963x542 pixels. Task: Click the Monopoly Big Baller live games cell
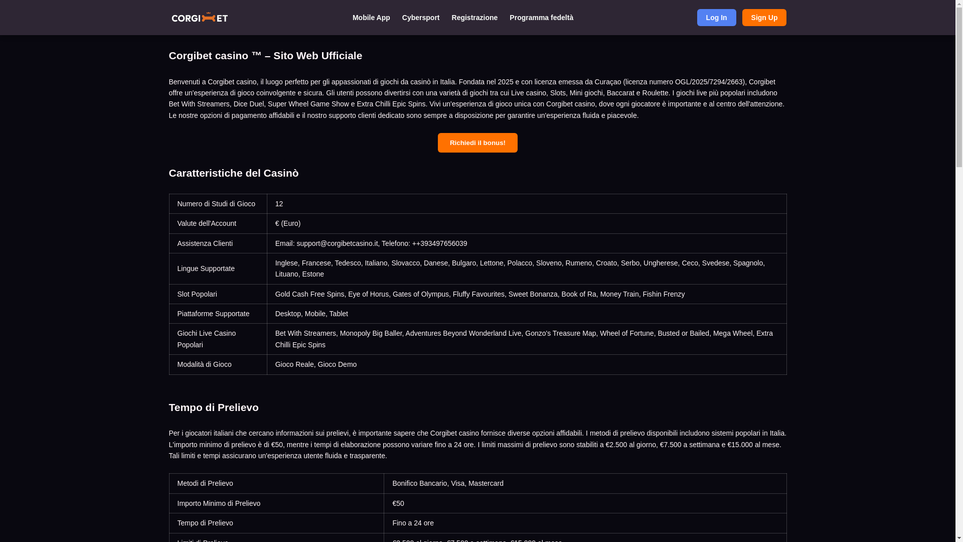(527, 339)
